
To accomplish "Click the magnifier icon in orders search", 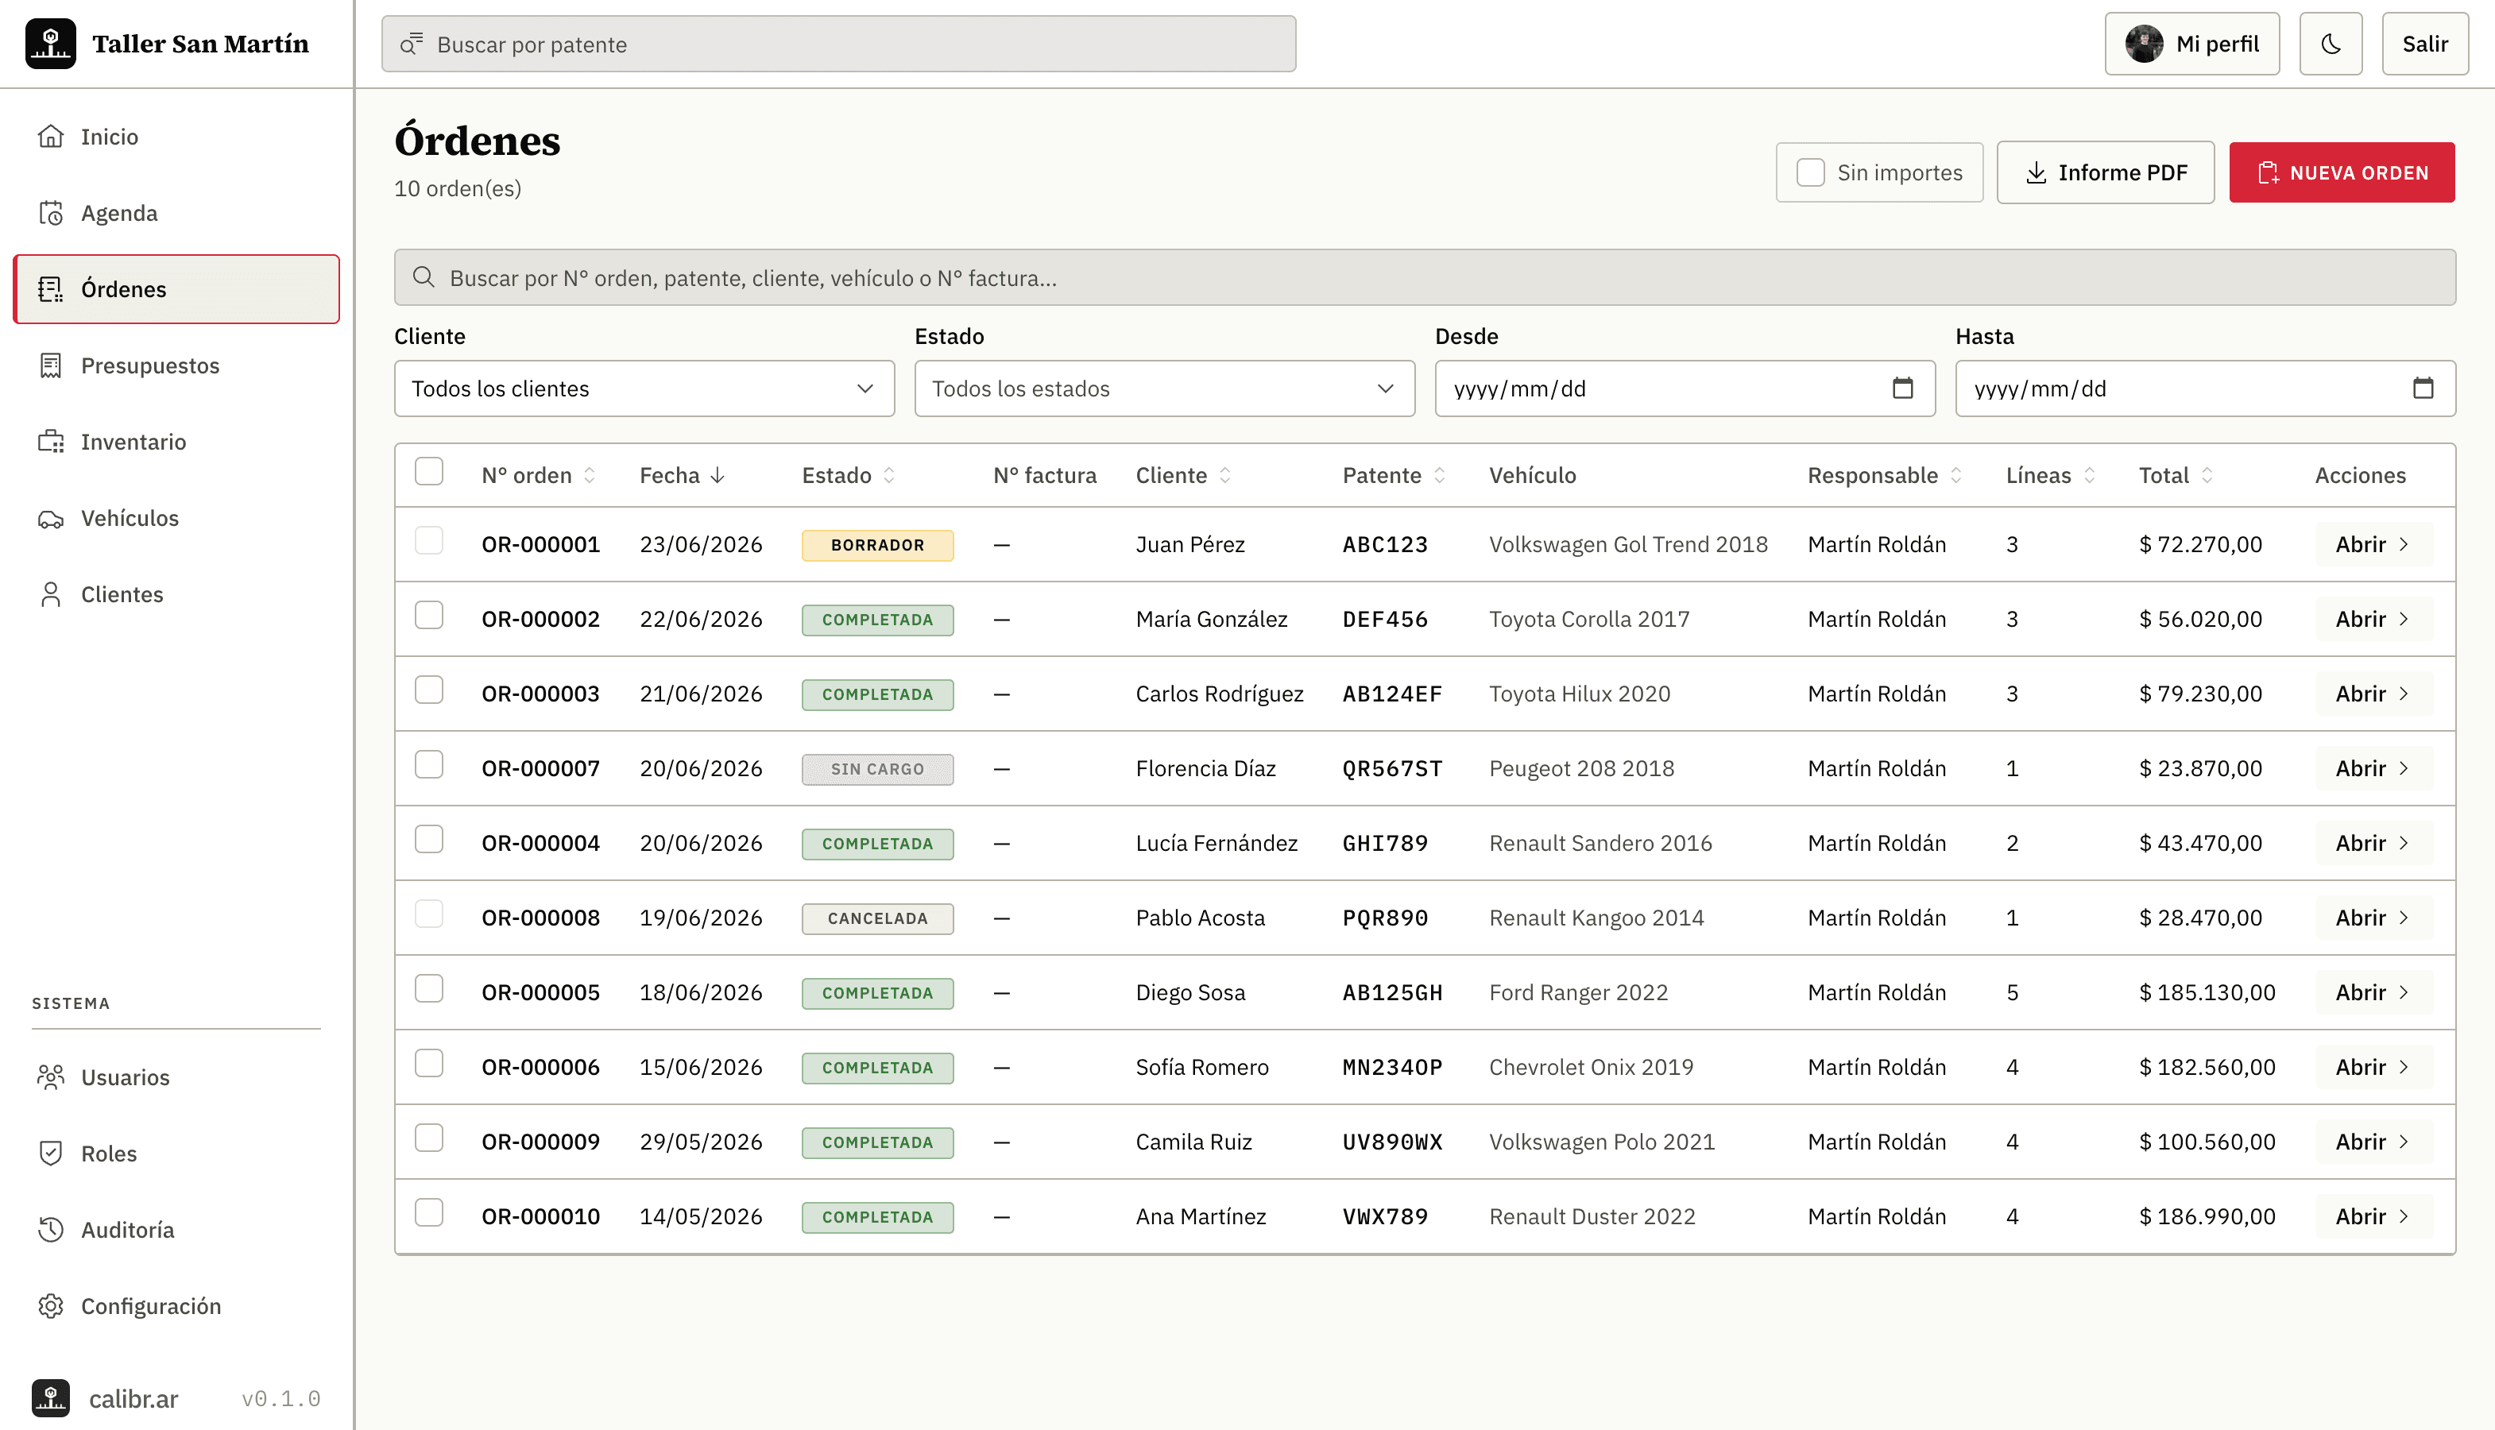I will [x=424, y=277].
